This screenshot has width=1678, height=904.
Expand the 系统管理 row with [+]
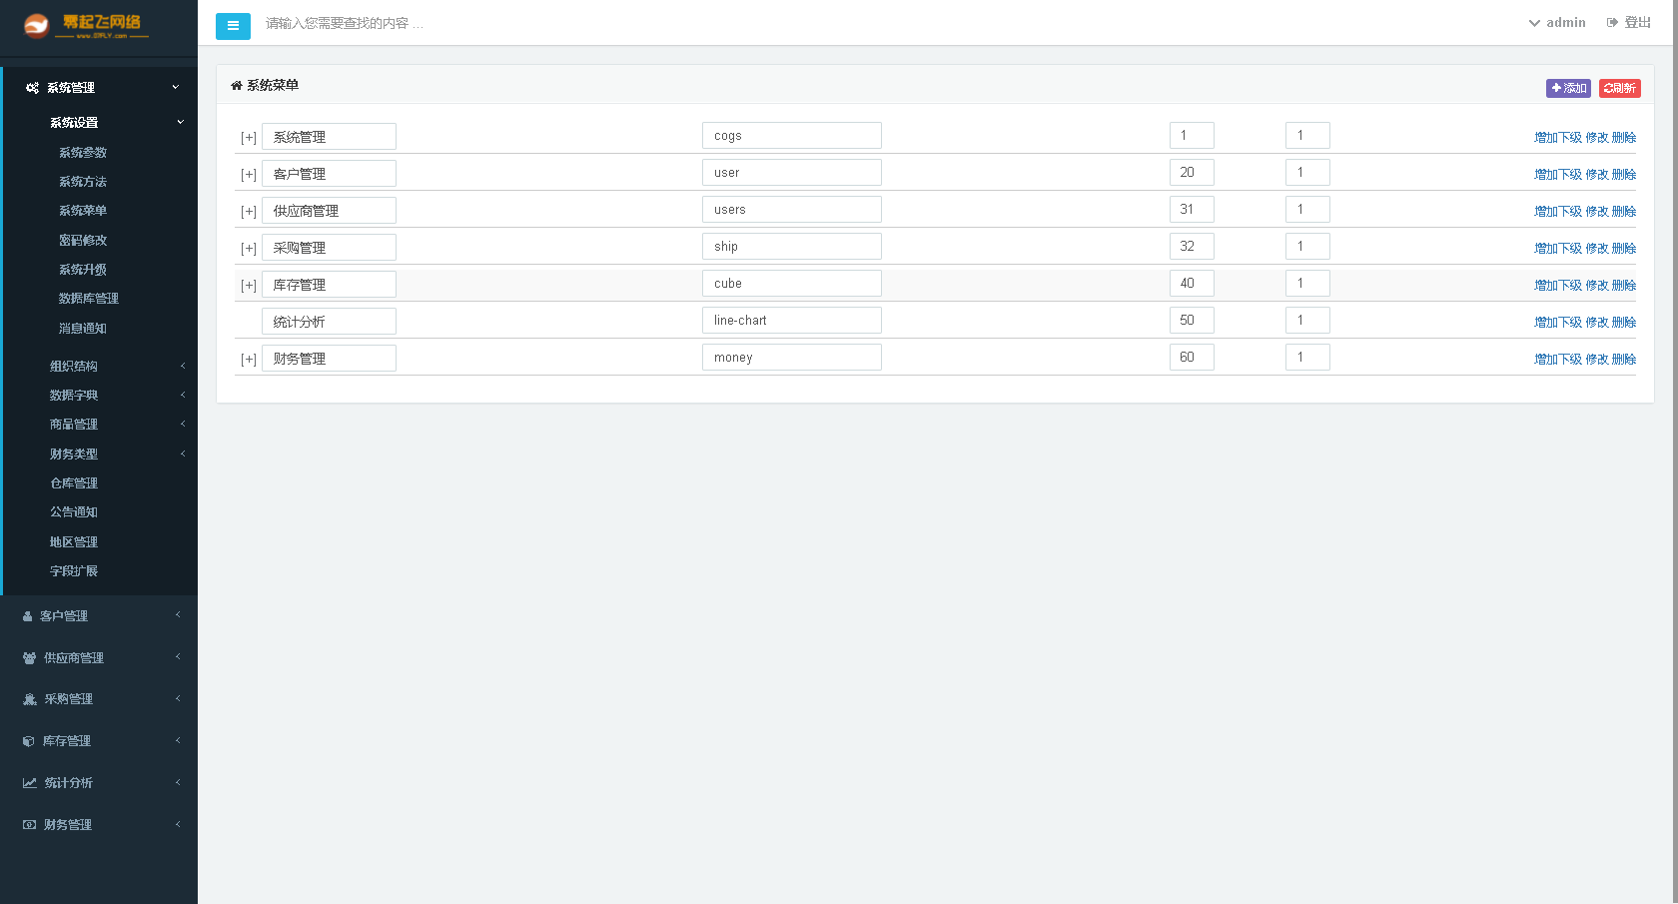[249, 138]
